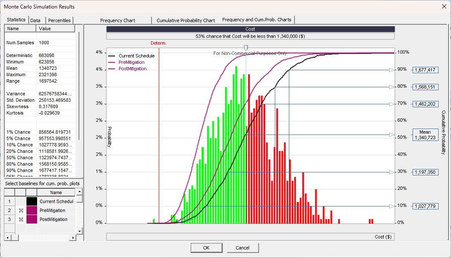Click the Mean arrow marker on chart axis
451x258 pixels.
(x=392, y=135)
